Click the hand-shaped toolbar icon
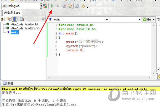The image size is (160, 107). coord(83,6)
